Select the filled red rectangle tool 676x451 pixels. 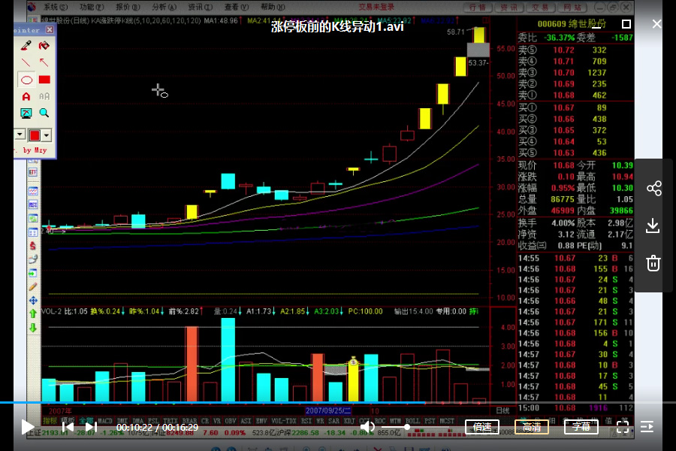(44, 80)
